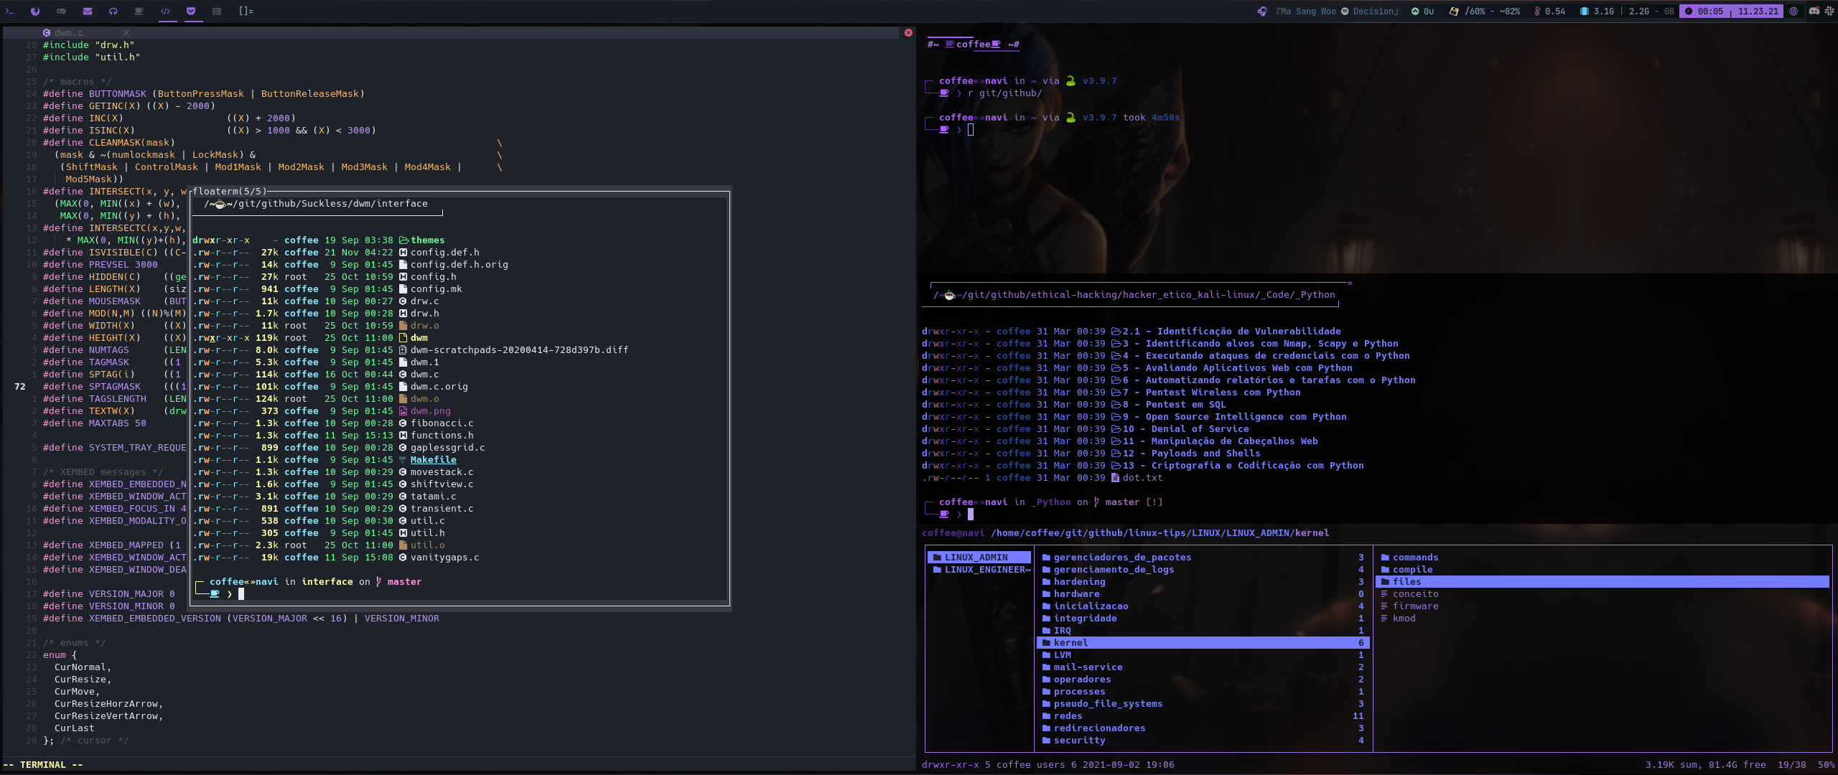Click the clock and date widget
This screenshot has width=1838, height=775.
pyautogui.click(x=1731, y=11)
